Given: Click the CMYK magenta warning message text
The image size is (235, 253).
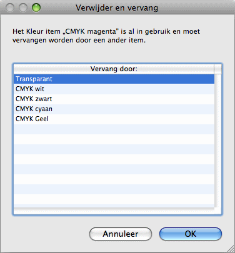Looking at the screenshot, I should click(x=106, y=36).
